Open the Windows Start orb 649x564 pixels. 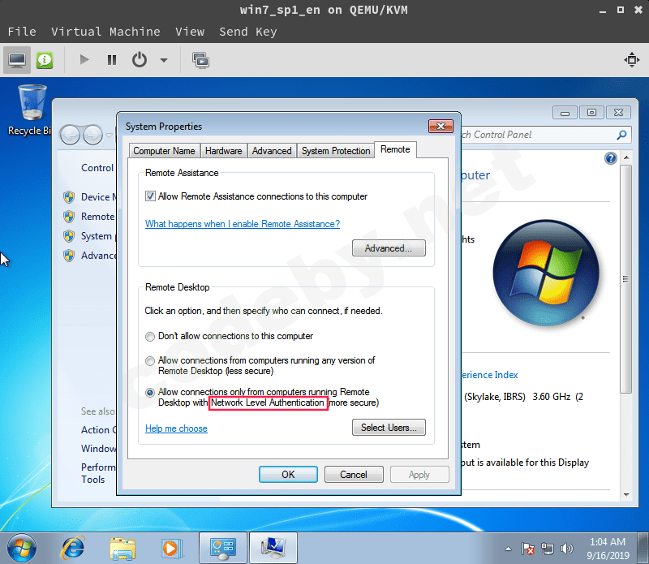22,548
